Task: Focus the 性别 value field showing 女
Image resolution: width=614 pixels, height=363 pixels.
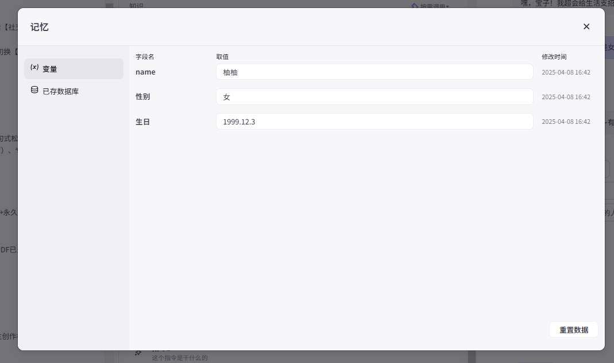Action: click(x=374, y=97)
